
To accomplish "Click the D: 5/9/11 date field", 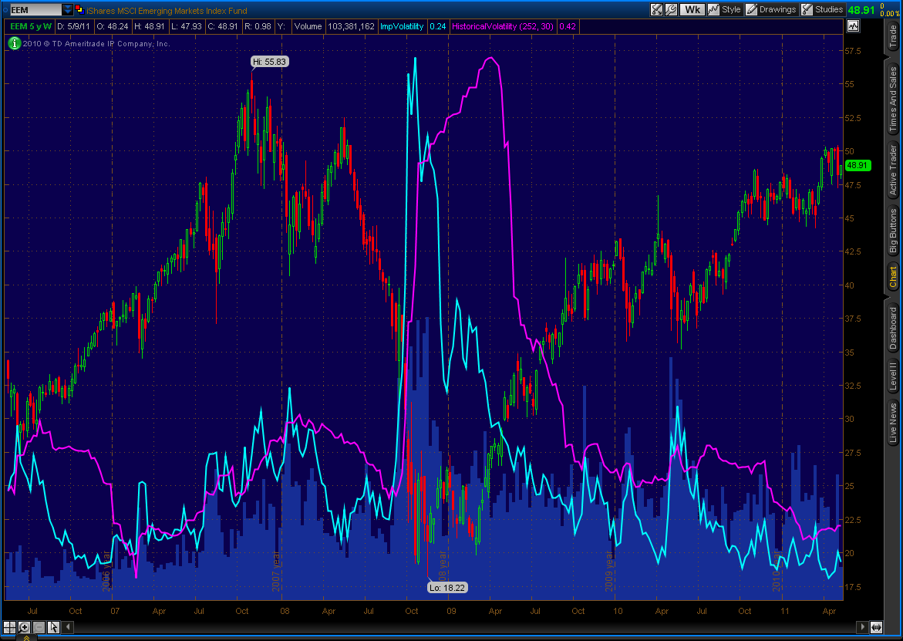I will 73,26.
